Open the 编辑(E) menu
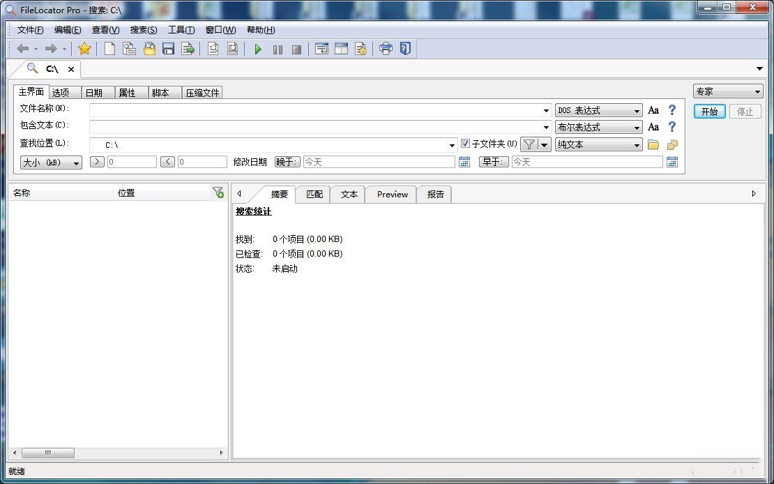The width and height of the screenshot is (774, 484). (68, 30)
